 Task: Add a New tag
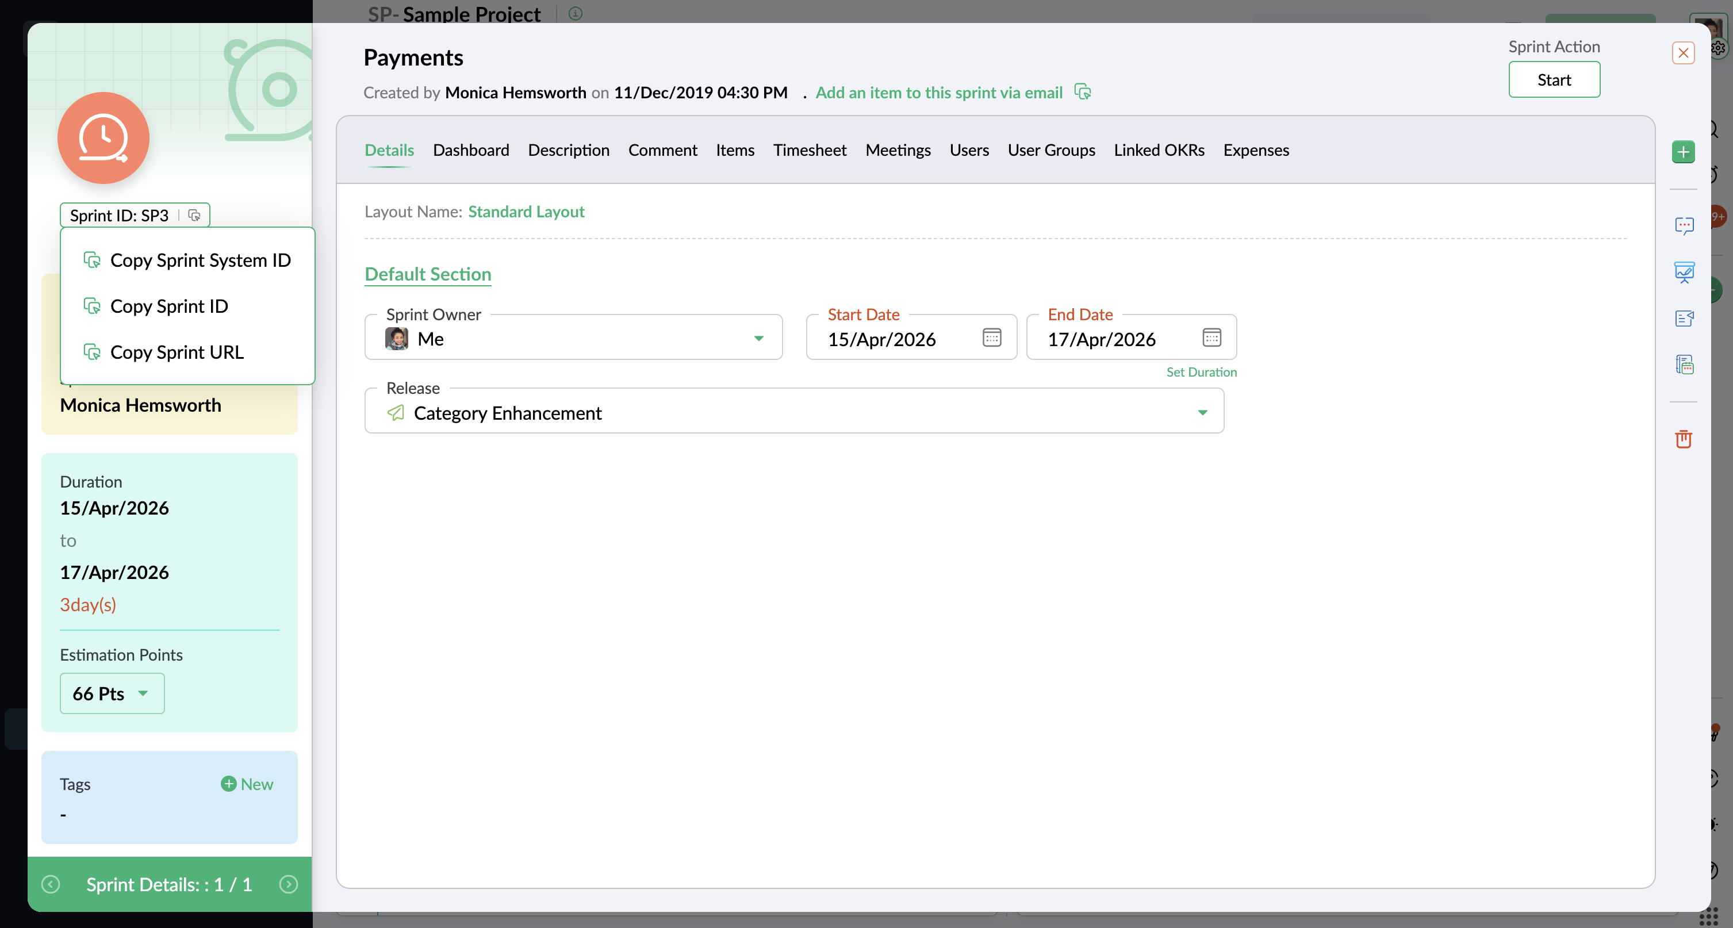(247, 784)
